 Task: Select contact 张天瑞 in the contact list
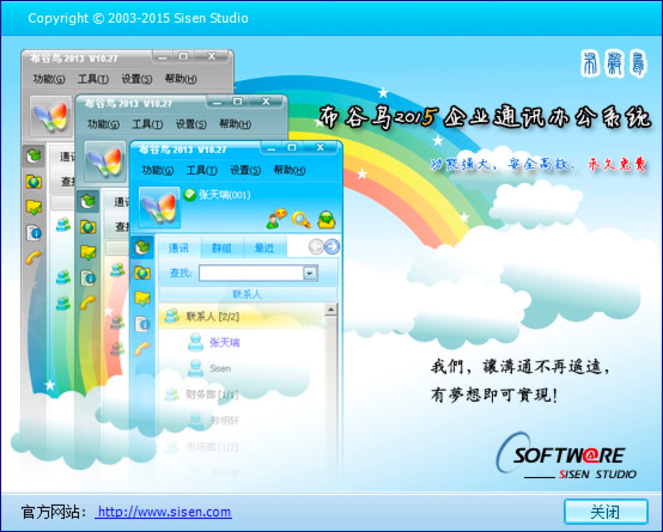[x=224, y=344]
